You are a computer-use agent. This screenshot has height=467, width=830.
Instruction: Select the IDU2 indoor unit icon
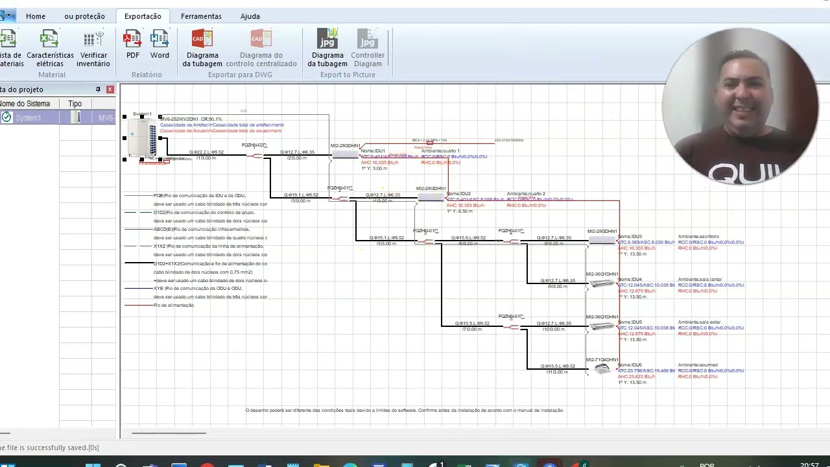tap(431, 197)
